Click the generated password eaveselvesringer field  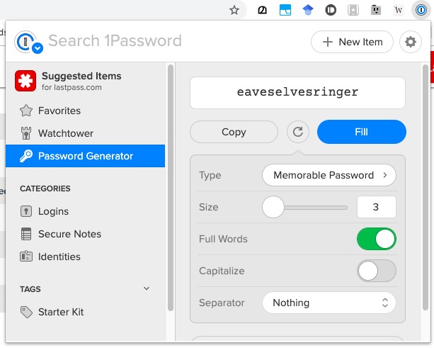click(297, 93)
